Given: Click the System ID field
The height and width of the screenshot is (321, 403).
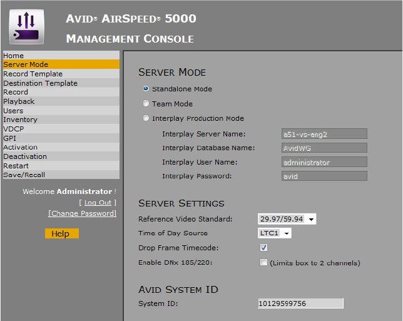Looking at the screenshot, I should click(x=300, y=303).
